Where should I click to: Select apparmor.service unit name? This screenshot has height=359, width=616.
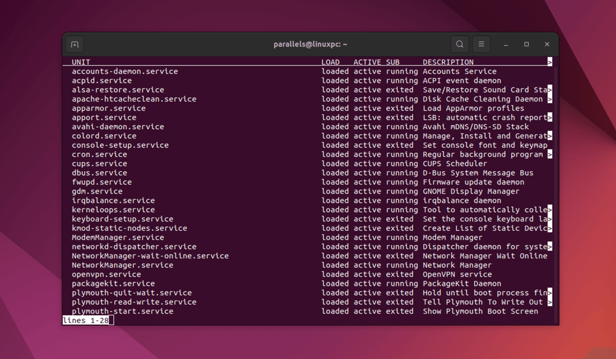pos(109,108)
